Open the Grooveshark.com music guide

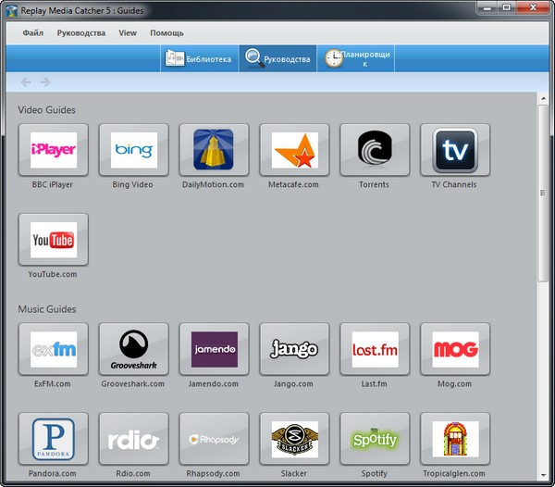[x=133, y=349]
